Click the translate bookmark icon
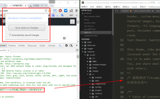 (62, 15)
